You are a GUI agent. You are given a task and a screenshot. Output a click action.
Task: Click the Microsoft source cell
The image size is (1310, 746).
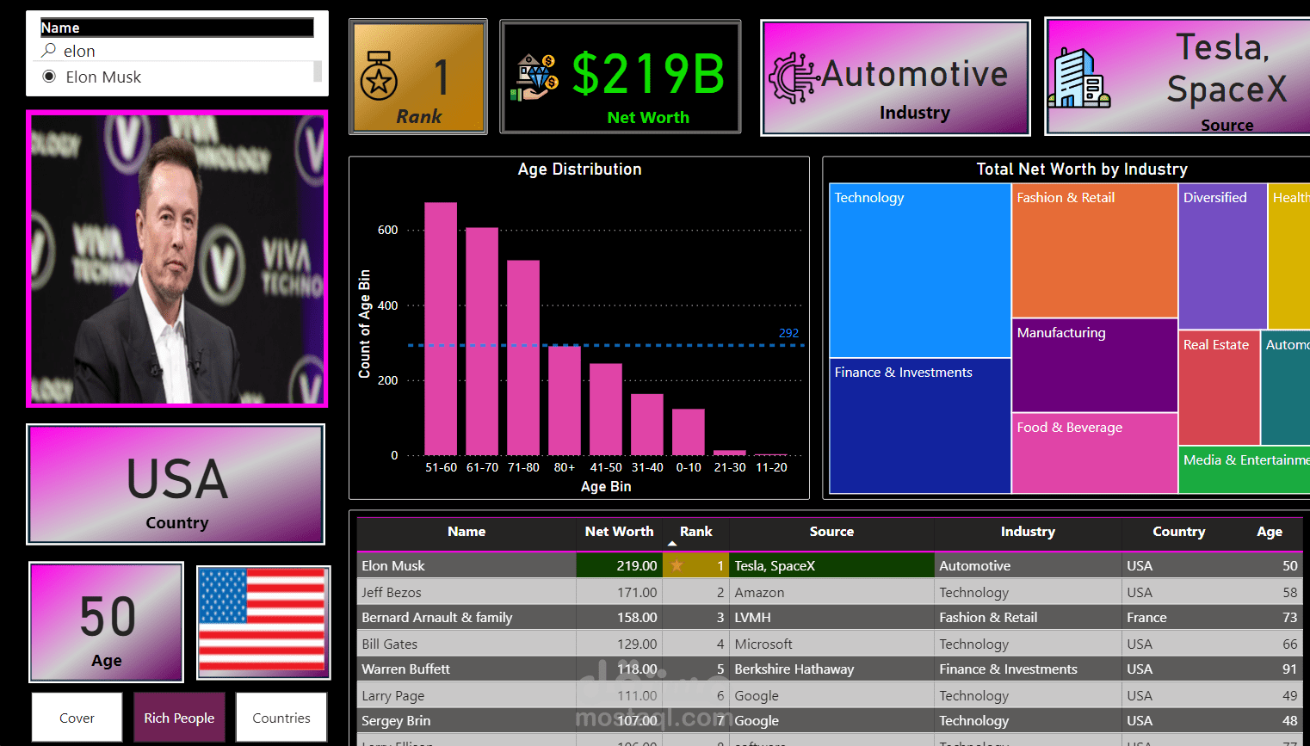831,644
